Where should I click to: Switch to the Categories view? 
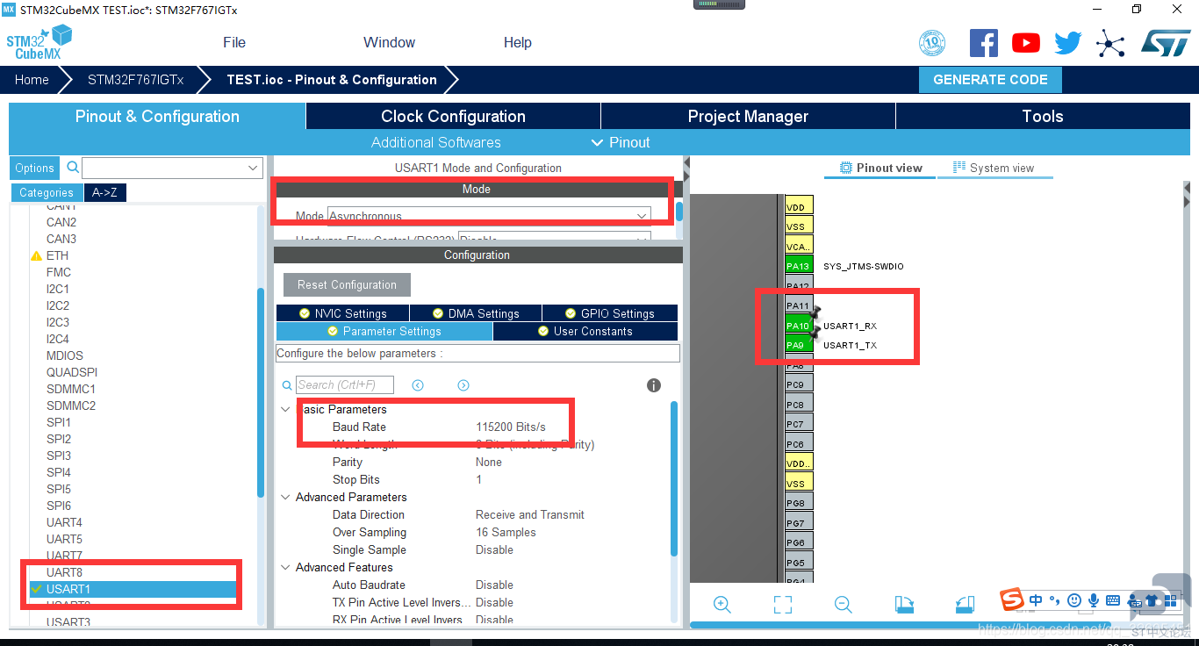tap(47, 193)
